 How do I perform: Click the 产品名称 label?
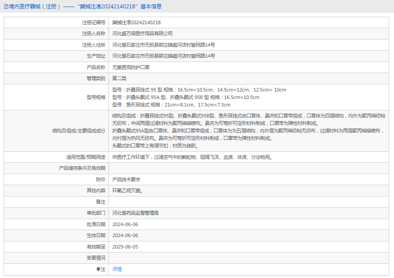(96, 67)
